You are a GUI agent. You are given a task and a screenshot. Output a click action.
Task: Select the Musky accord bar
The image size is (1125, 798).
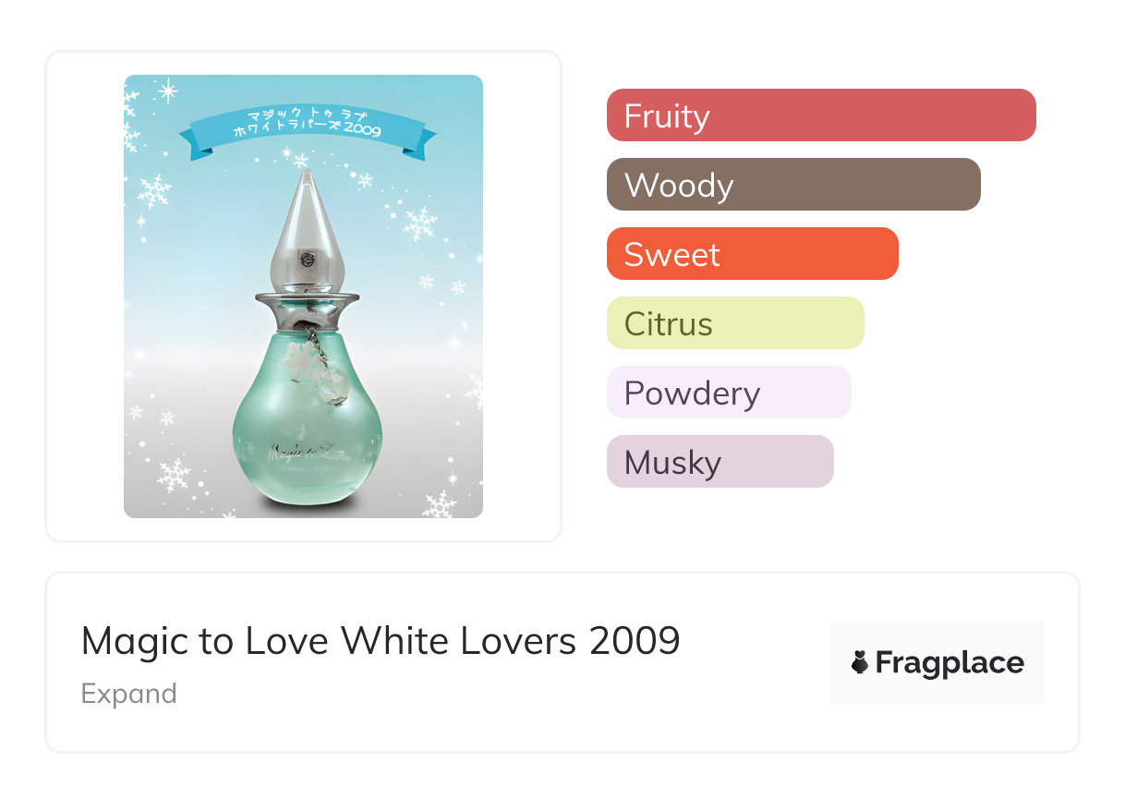coord(720,462)
